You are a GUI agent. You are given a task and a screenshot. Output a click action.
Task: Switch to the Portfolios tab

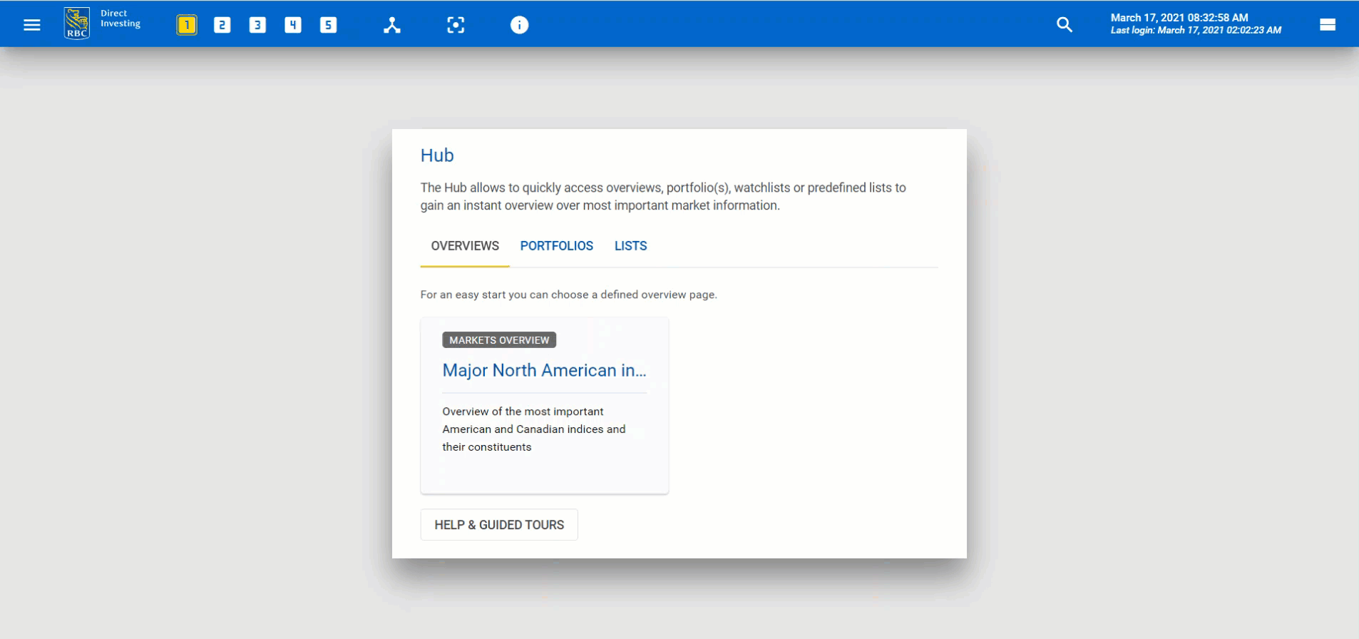[556, 246]
